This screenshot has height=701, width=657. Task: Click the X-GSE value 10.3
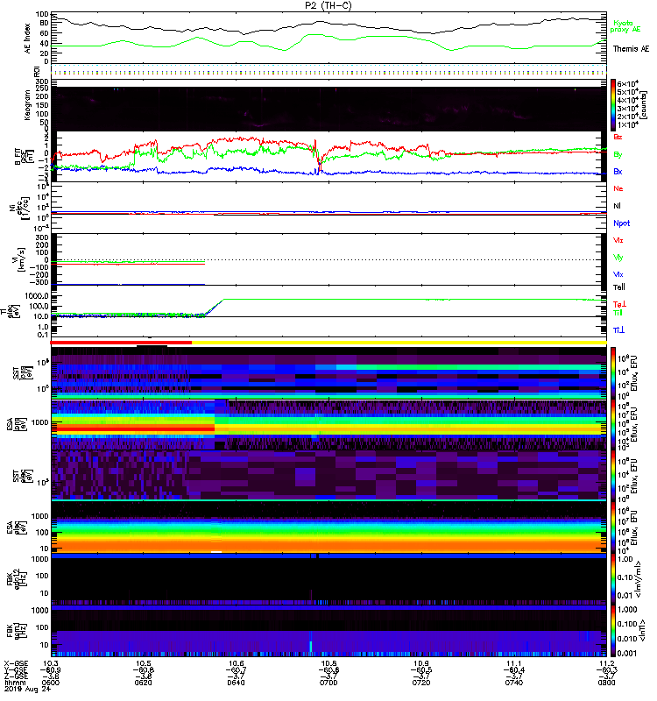[x=51, y=663]
